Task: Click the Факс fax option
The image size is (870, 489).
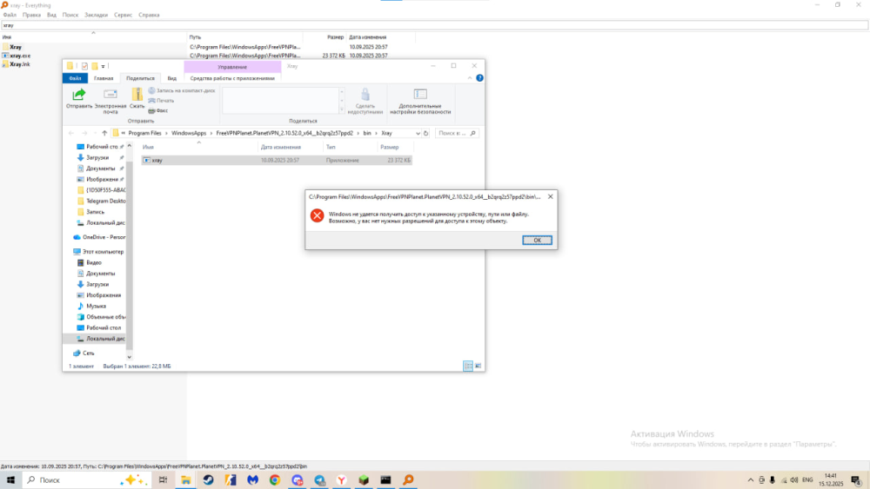Action: click(158, 111)
